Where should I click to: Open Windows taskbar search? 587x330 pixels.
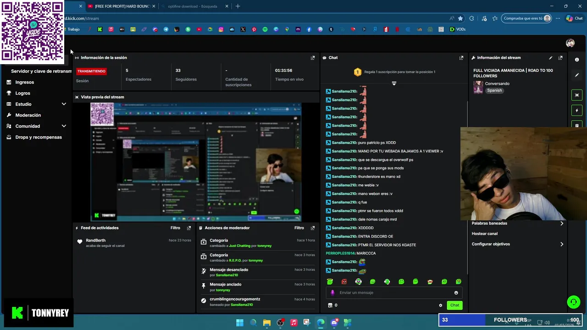(253, 323)
